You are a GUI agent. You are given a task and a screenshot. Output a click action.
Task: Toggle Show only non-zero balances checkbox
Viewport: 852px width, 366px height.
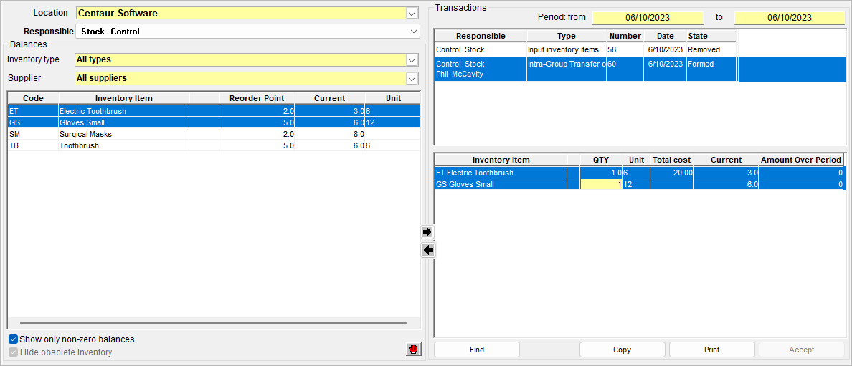pyautogui.click(x=14, y=339)
